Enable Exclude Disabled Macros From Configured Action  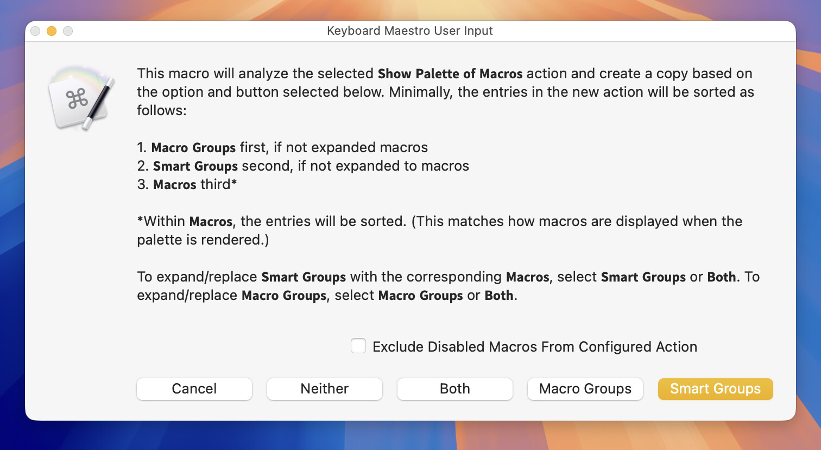(x=358, y=346)
